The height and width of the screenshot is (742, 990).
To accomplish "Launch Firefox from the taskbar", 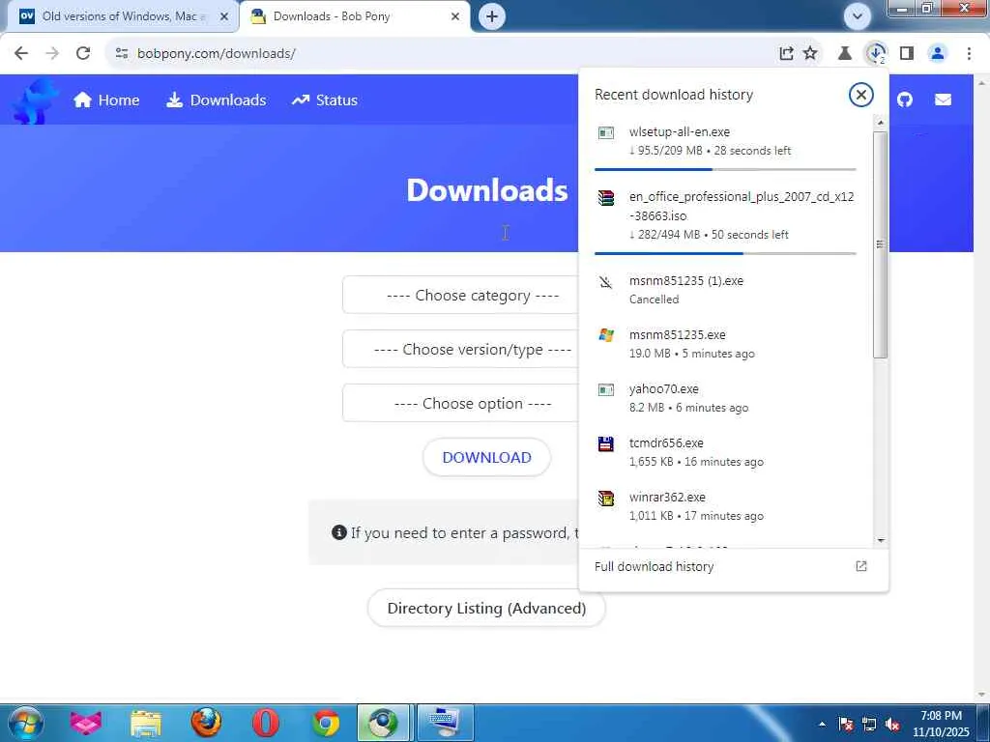I will (x=207, y=723).
